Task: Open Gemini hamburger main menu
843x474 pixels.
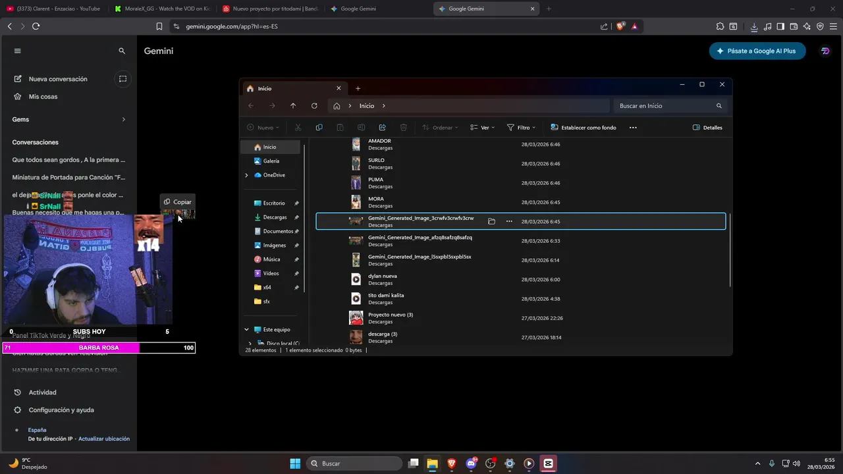Action: (x=18, y=51)
